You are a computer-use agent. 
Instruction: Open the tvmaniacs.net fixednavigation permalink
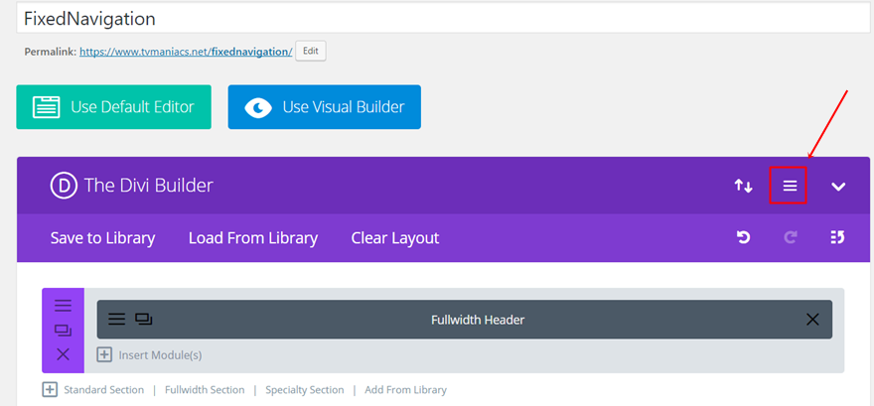click(x=186, y=52)
